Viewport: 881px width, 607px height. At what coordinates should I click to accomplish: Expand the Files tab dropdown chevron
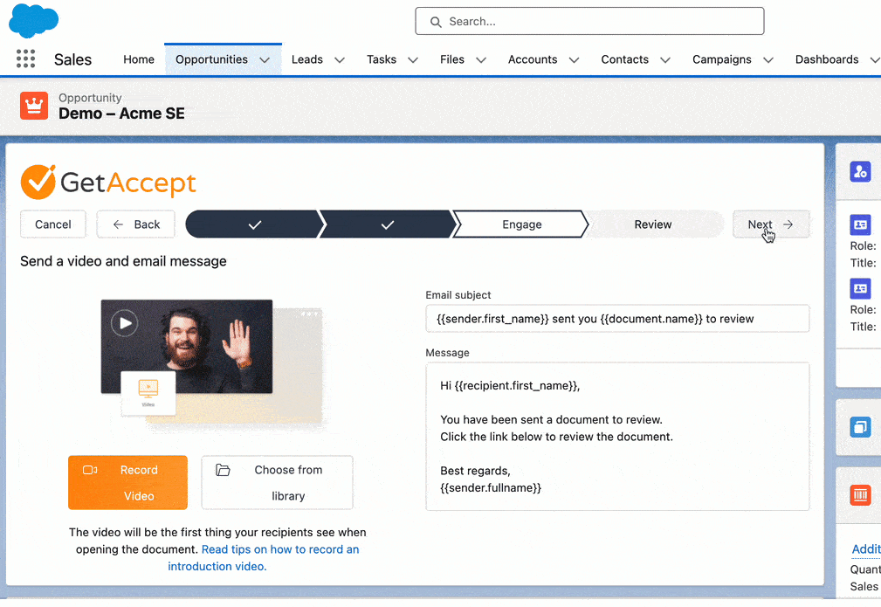pyautogui.click(x=481, y=60)
